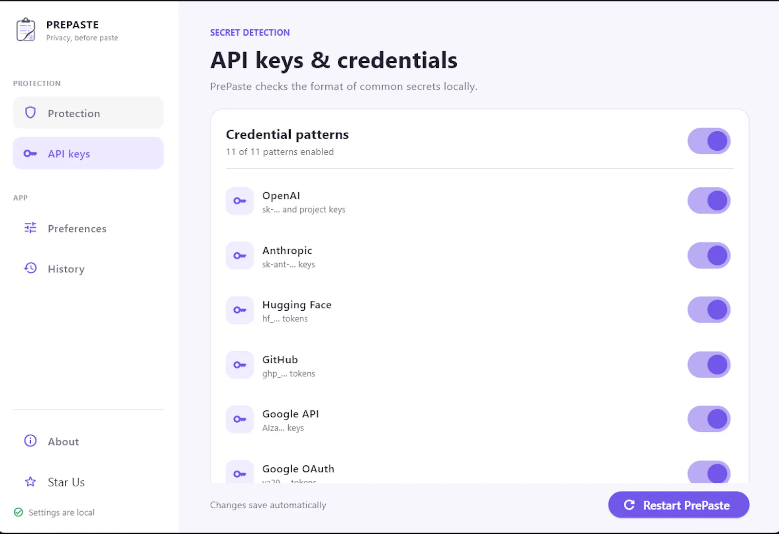Click the clock icon beside History
The height and width of the screenshot is (534, 779).
30,268
